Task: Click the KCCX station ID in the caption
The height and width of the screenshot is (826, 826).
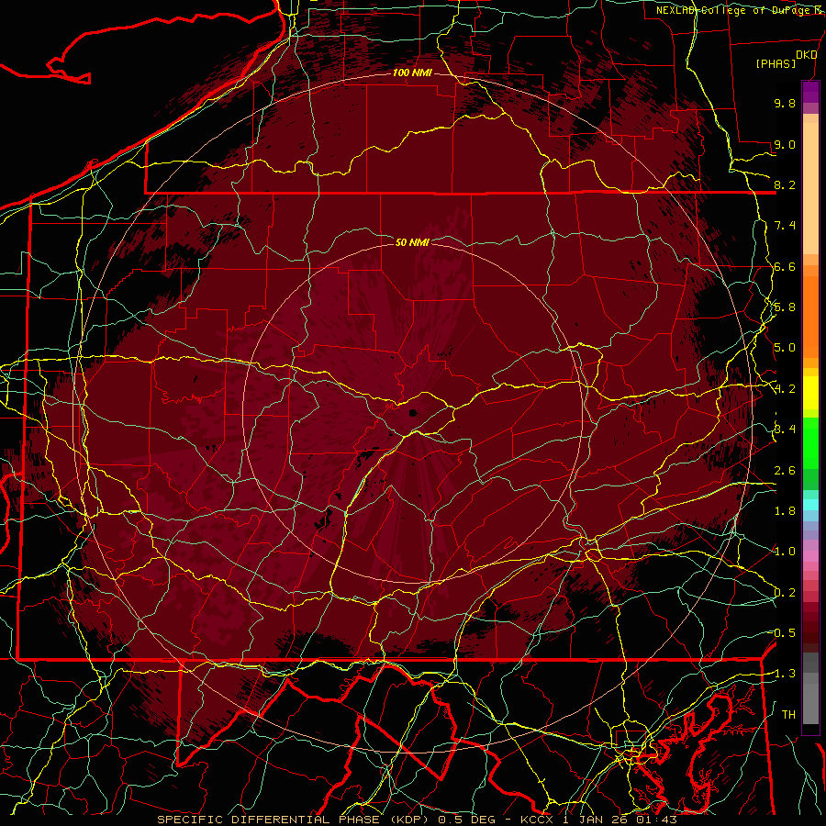Action: (537, 820)
